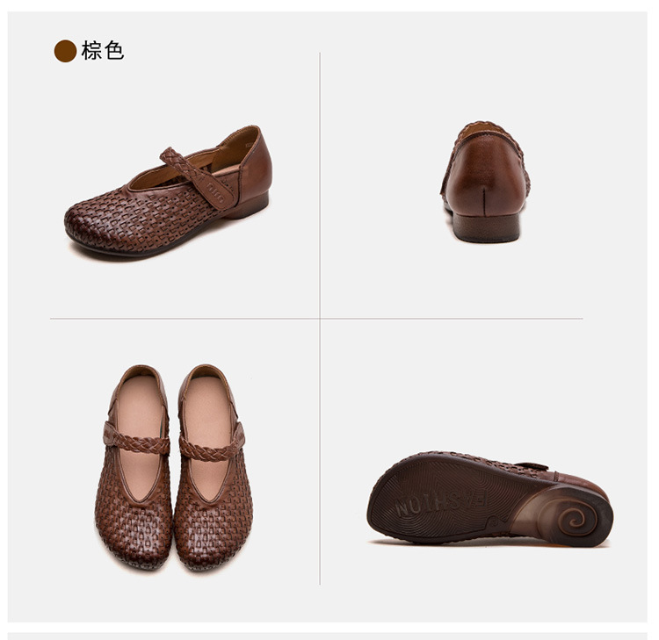Screen dimensions: 659x640
Task: Open the shoe sole view image
Action: 489,499
